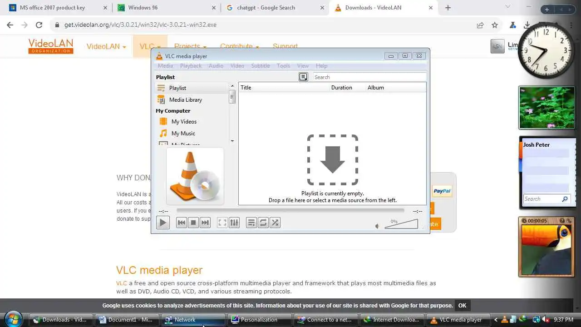This screenshot has width=581, height=327.
Task: Bookmark this page with star icon
Action: click(x=495, y=25)
